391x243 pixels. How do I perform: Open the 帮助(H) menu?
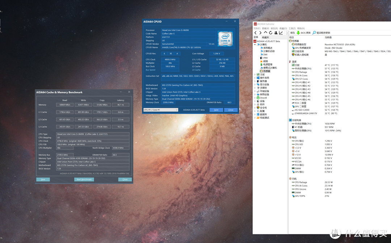coord(301,29)
